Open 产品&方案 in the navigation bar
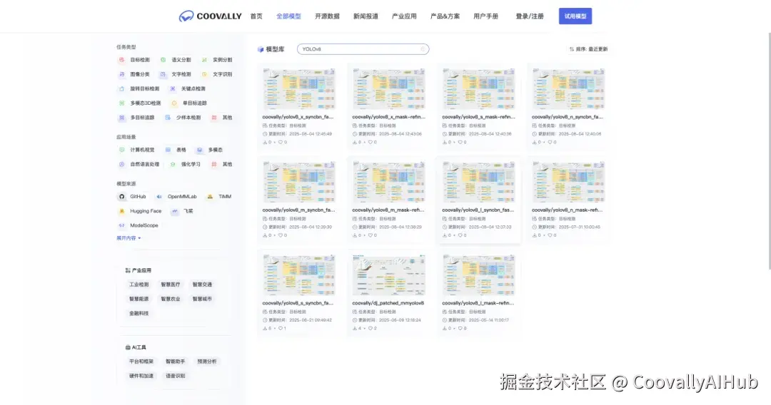Viewport: 771px width, 405px height. tap(445, 16)
